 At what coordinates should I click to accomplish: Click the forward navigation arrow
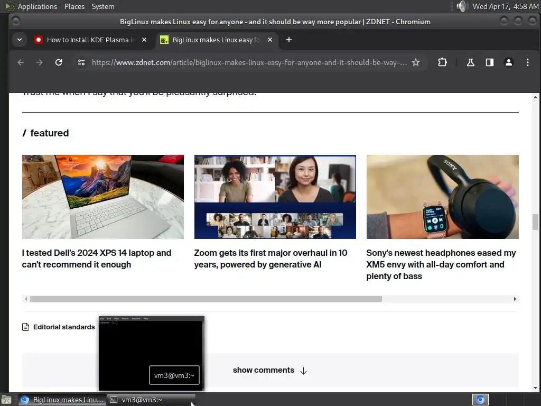pyautogui.click(x=39, y=62)
